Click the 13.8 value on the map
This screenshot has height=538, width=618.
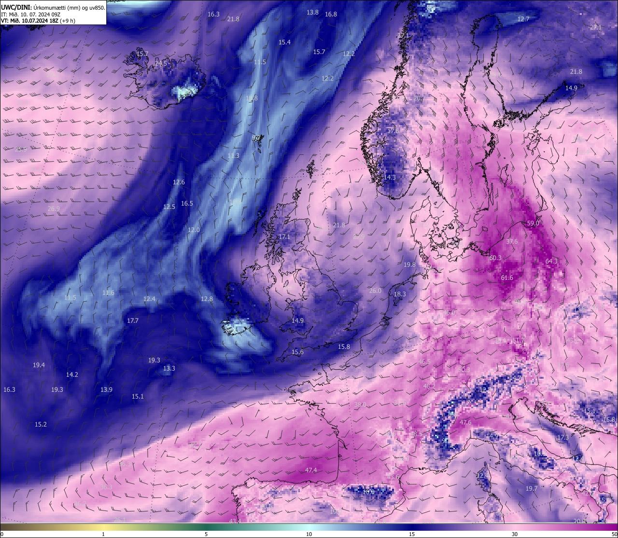click(x=312, y=12)
